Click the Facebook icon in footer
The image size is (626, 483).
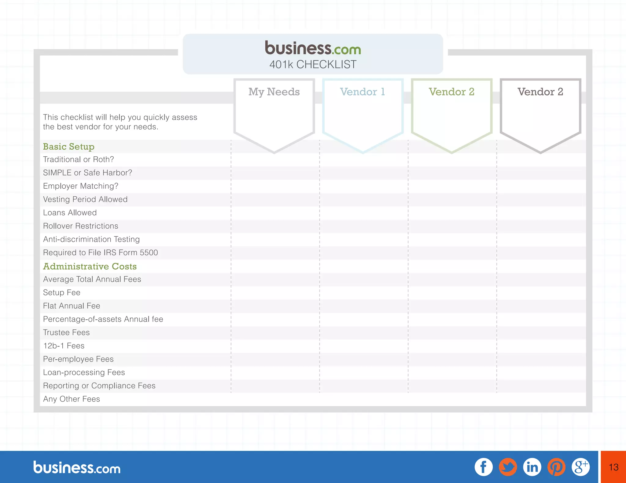click(484, 467)
